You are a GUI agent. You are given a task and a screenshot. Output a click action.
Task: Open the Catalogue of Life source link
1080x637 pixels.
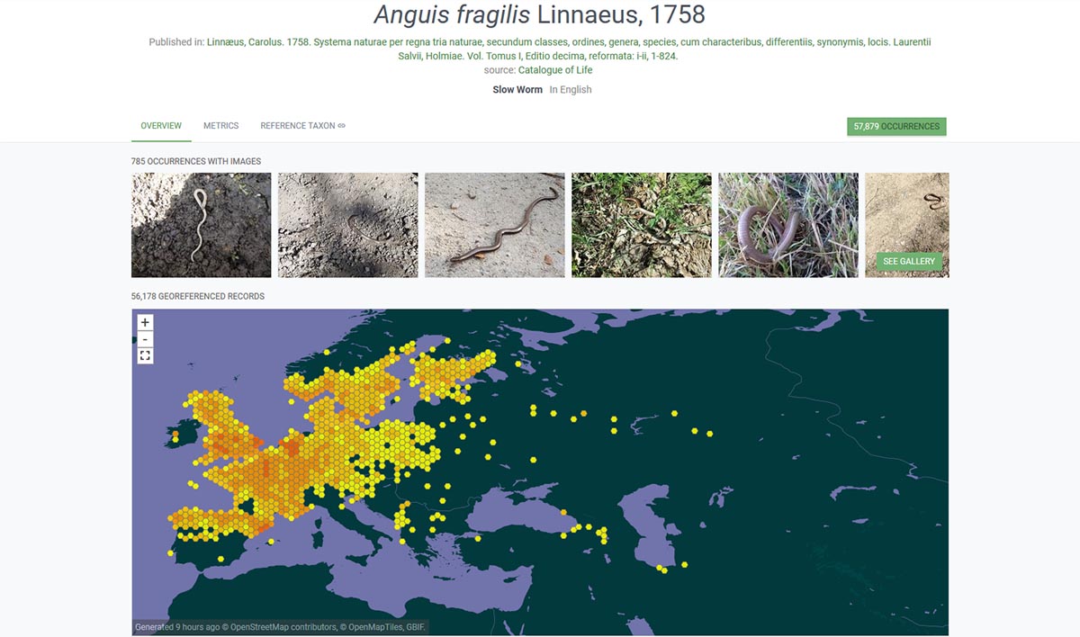click(x=555, y=70)
